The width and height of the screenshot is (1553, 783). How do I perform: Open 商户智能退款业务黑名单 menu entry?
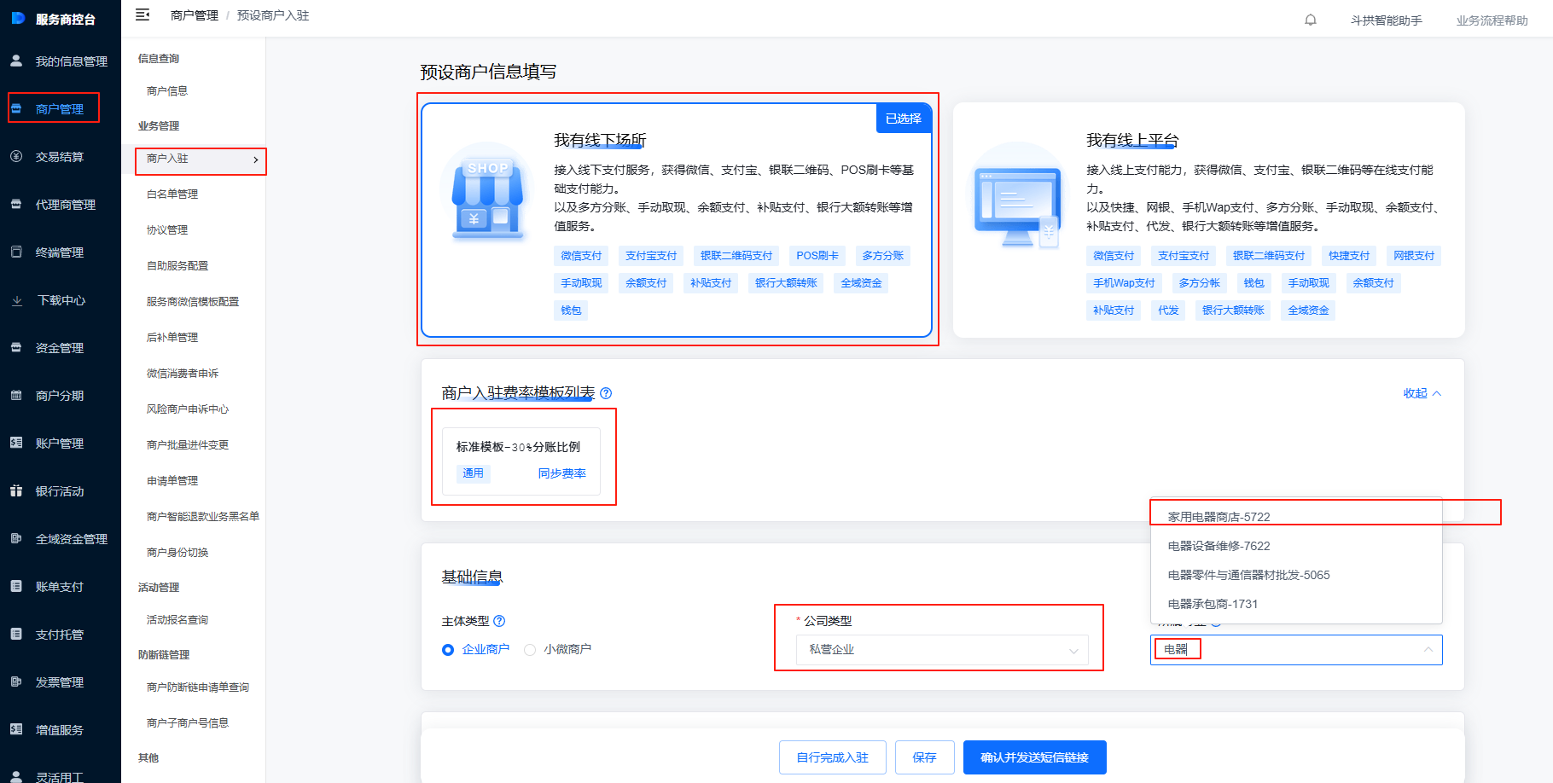[203, 516]
